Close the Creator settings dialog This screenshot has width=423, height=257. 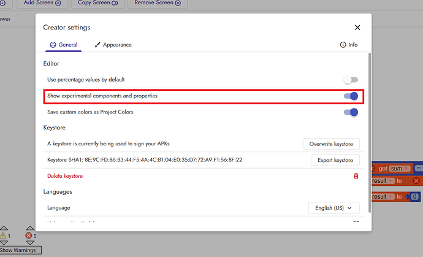357,28
